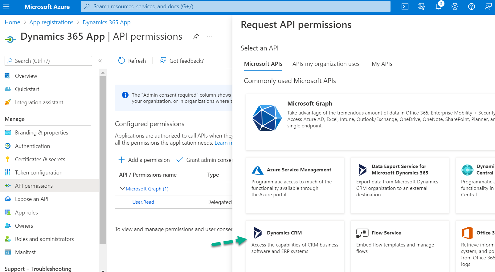
Task: Click inside the sidebar Search (Ctrl+/) box
Action: (48, 61)
